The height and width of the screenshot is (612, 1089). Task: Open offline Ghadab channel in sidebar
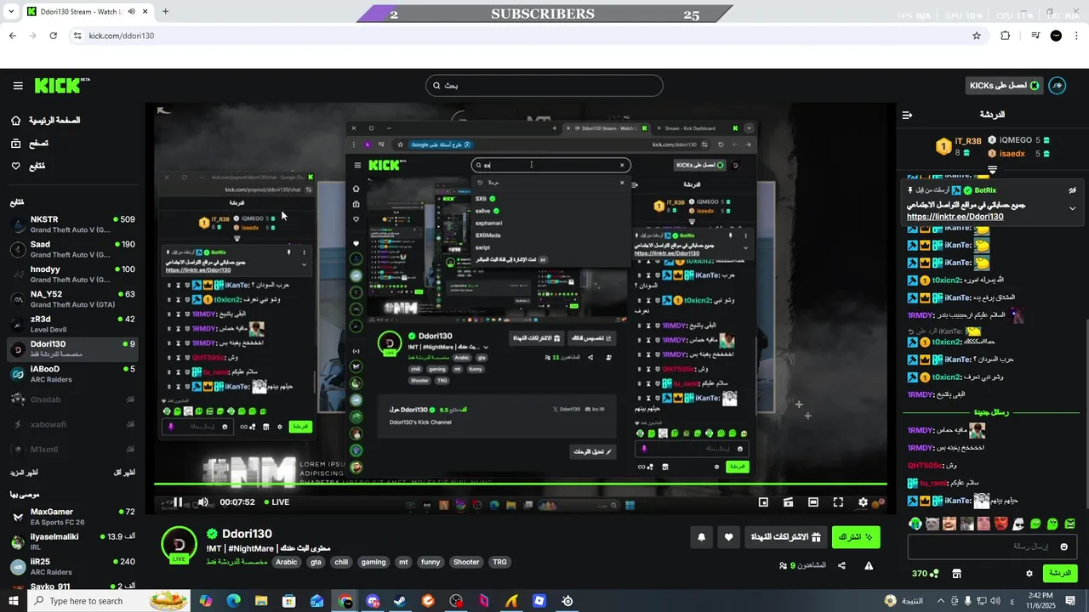pyautogui.click(x=72, y=399)
